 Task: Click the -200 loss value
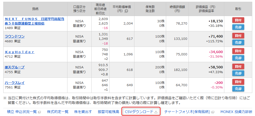[219, 83]
